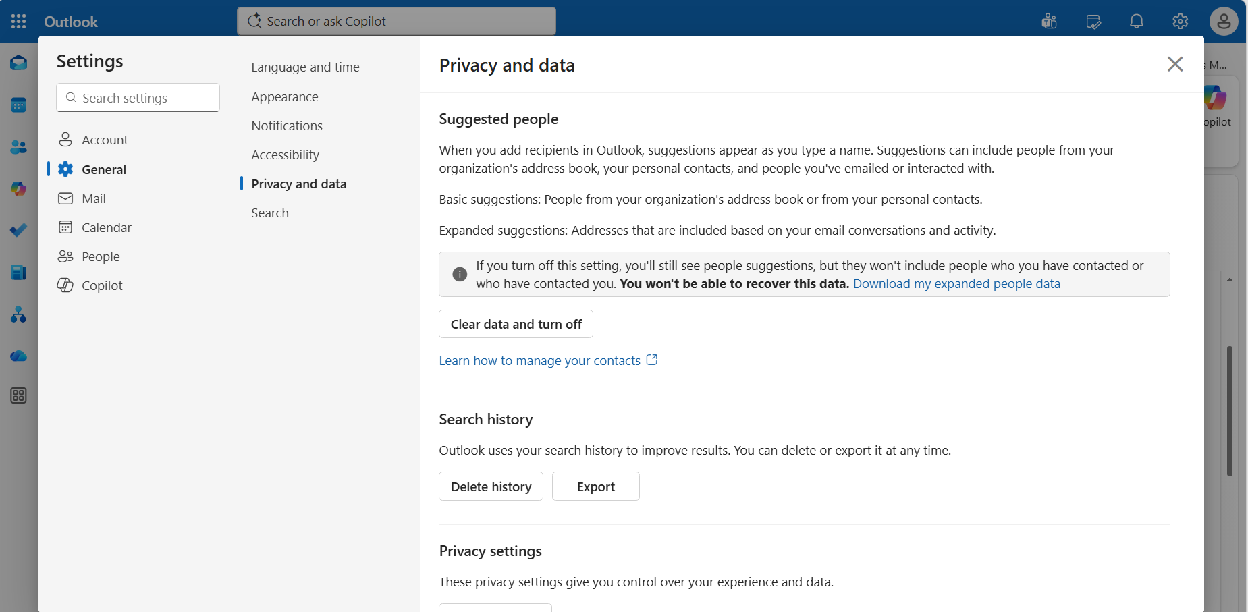The height and width of the screenshot is (612, 1248).
Task: Go to Notifications section
Action: coord(287,126)
